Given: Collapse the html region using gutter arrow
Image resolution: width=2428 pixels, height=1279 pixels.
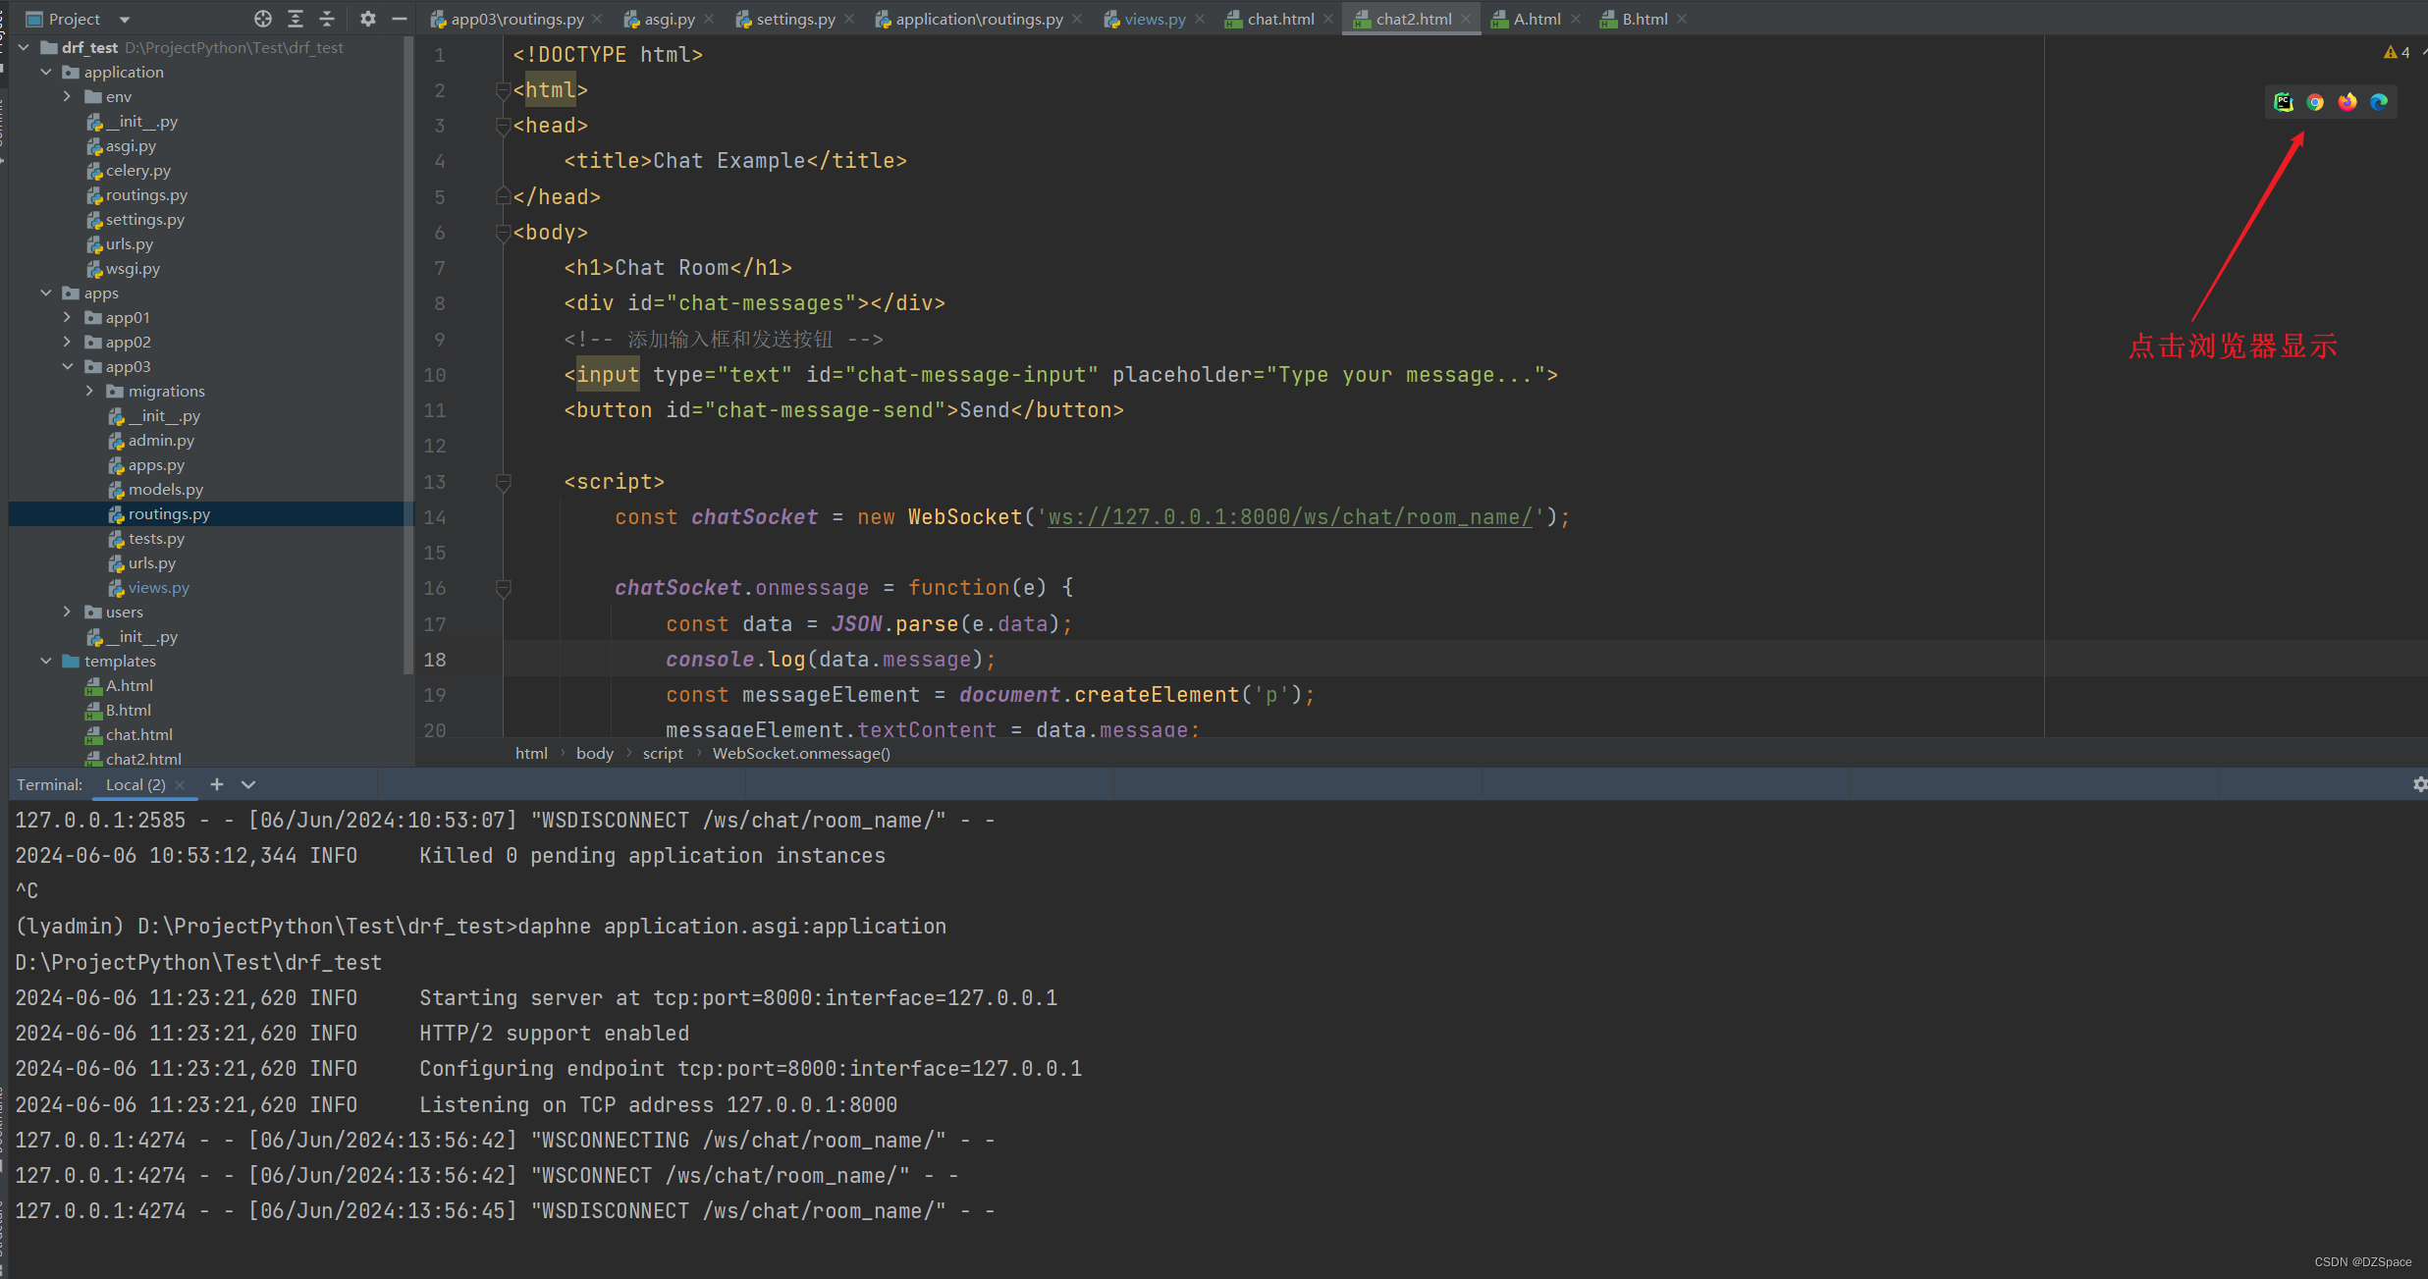Looking at the screenshot, I should click(504, 89).
